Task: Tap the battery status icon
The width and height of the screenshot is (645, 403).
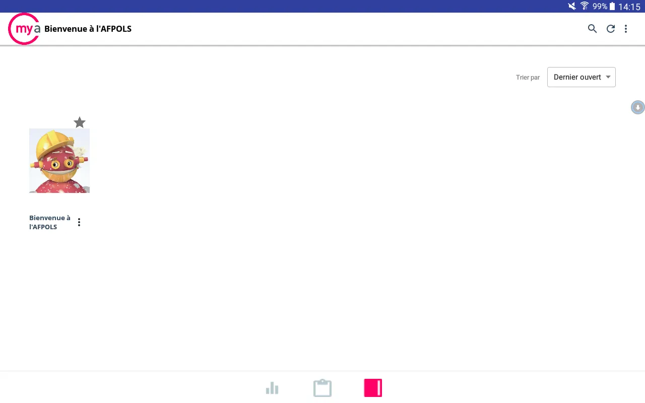Action: [x=612, y=7]
